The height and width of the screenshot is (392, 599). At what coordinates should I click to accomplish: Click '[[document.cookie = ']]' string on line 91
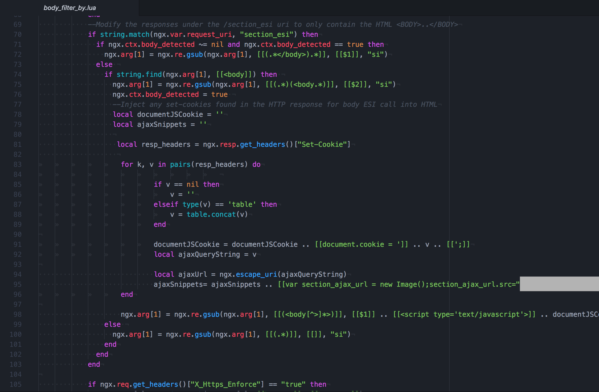coord(362,244)
